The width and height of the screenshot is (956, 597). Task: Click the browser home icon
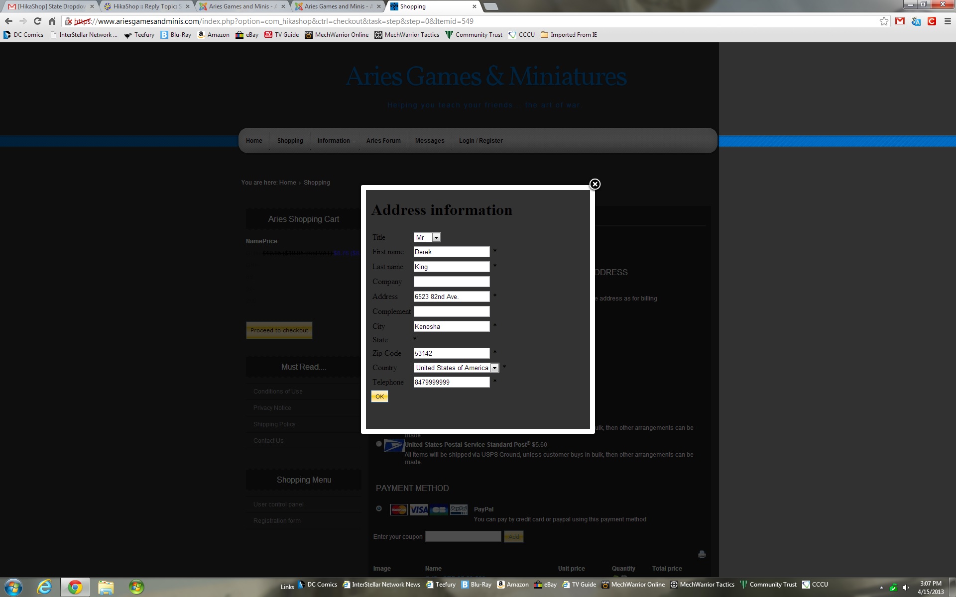pyautogui.click(x=52, y=21)
